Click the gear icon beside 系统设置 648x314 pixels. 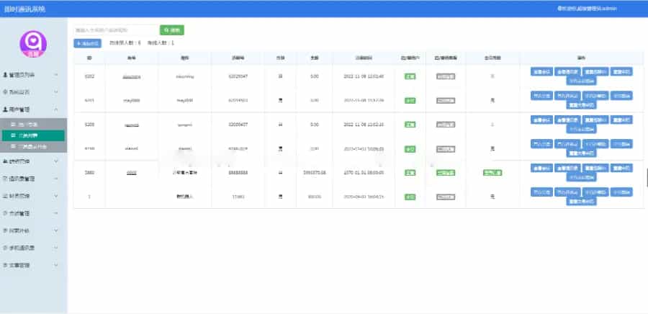[6, 92]
